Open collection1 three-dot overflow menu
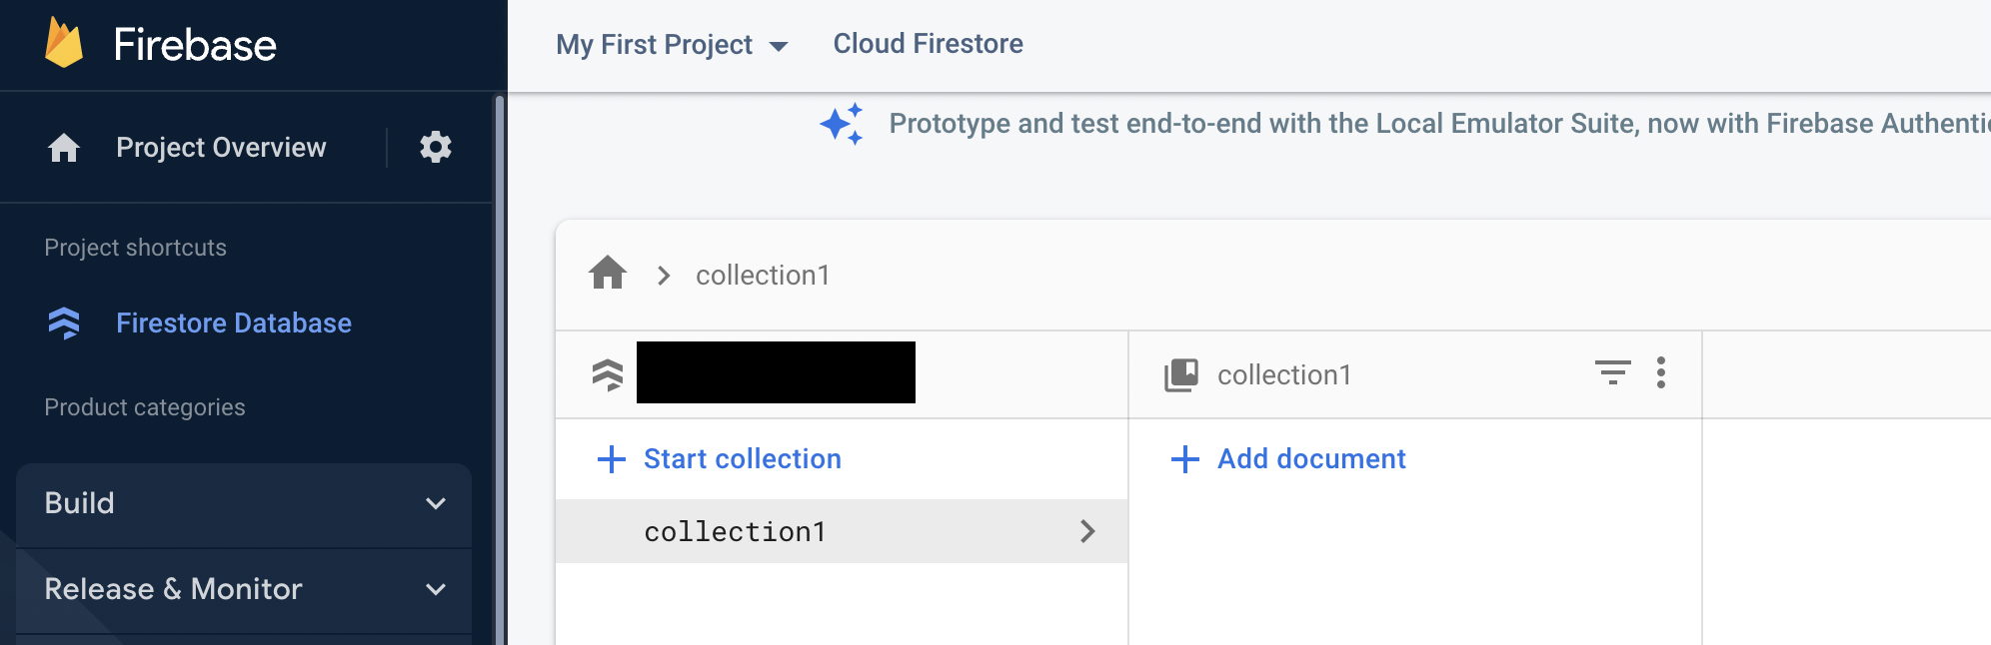The image size is (1991, 645). click(x=1660, y=373)
